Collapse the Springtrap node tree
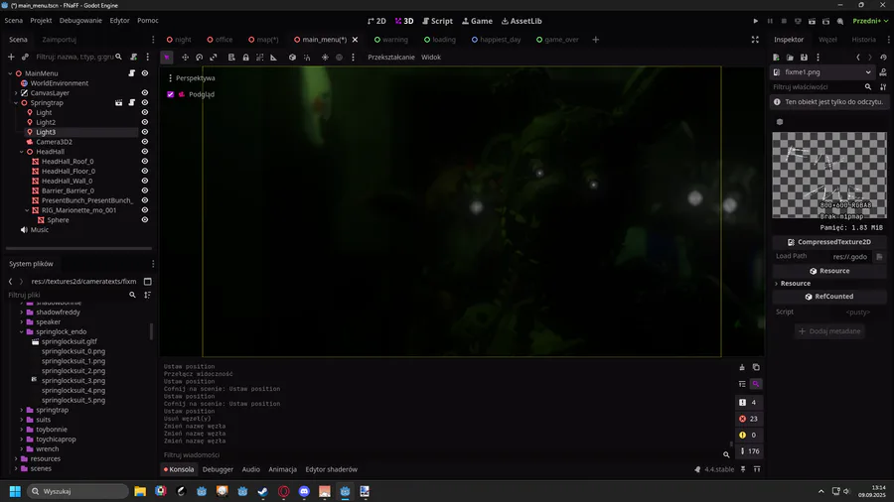Image resolution: width=894 pixels, height=502 pixels. point(16,103)
